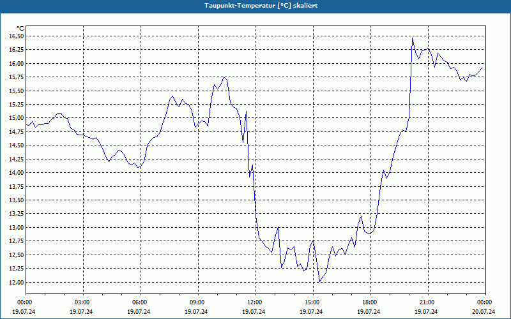
Task: Click the °C unit label
Action: pyautogui.click(x=20, y=29)
